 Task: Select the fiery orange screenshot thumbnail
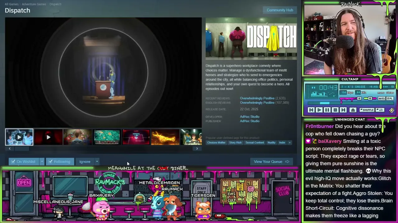click(x=165, y=137)
